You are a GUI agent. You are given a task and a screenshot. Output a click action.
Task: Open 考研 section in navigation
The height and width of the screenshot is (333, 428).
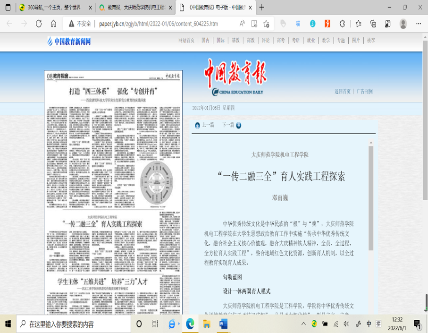[x=296, y=41]
